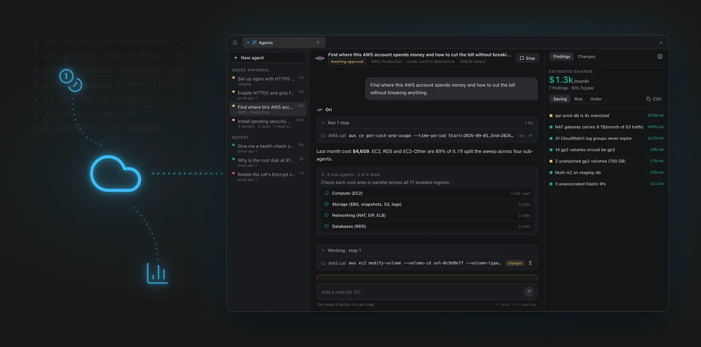
Task: Click '31 CloudWatch log groups never expire' finding
Action: tap(607, 138)
